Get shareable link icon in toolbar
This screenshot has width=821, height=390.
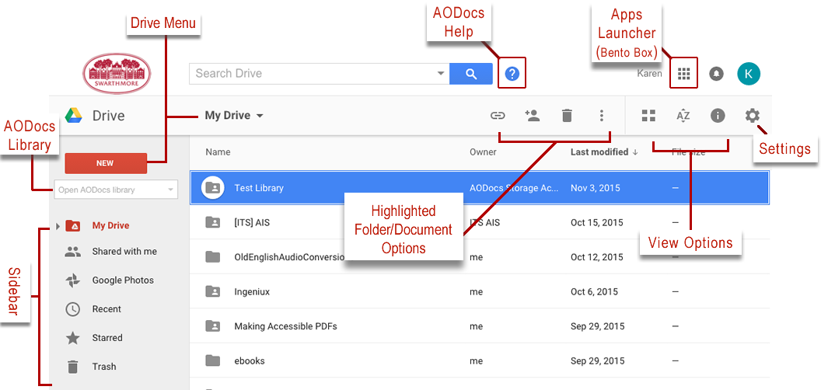(498, 116)
